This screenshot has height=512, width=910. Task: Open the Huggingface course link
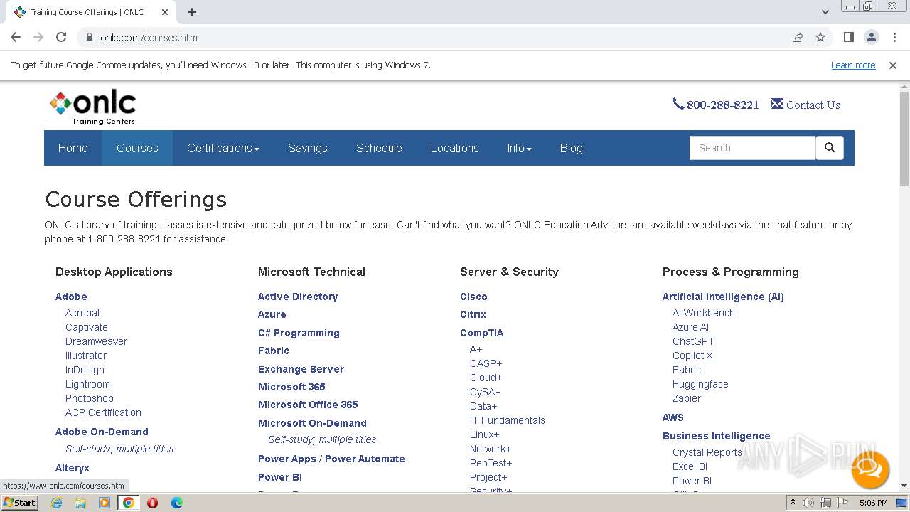(700, 384)
